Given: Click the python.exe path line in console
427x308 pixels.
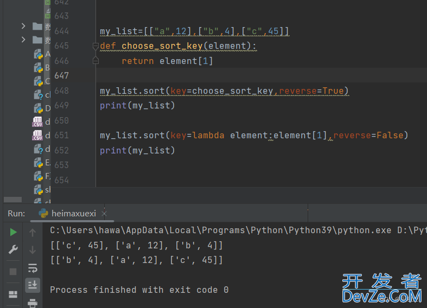Looking at the screenshot, I should [238, 230].
